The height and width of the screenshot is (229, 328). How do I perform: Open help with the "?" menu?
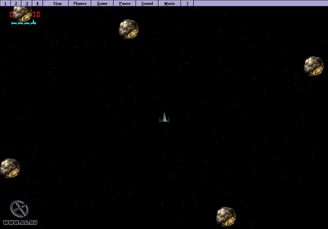[187, 3]
